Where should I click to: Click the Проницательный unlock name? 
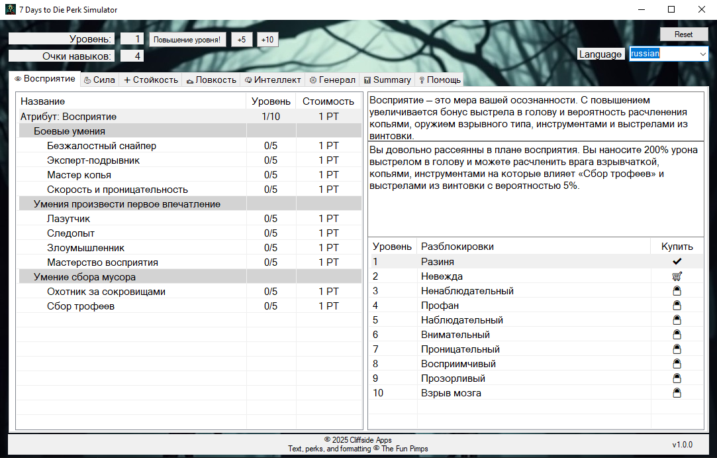pyautogui.click(x=461, y=349)
